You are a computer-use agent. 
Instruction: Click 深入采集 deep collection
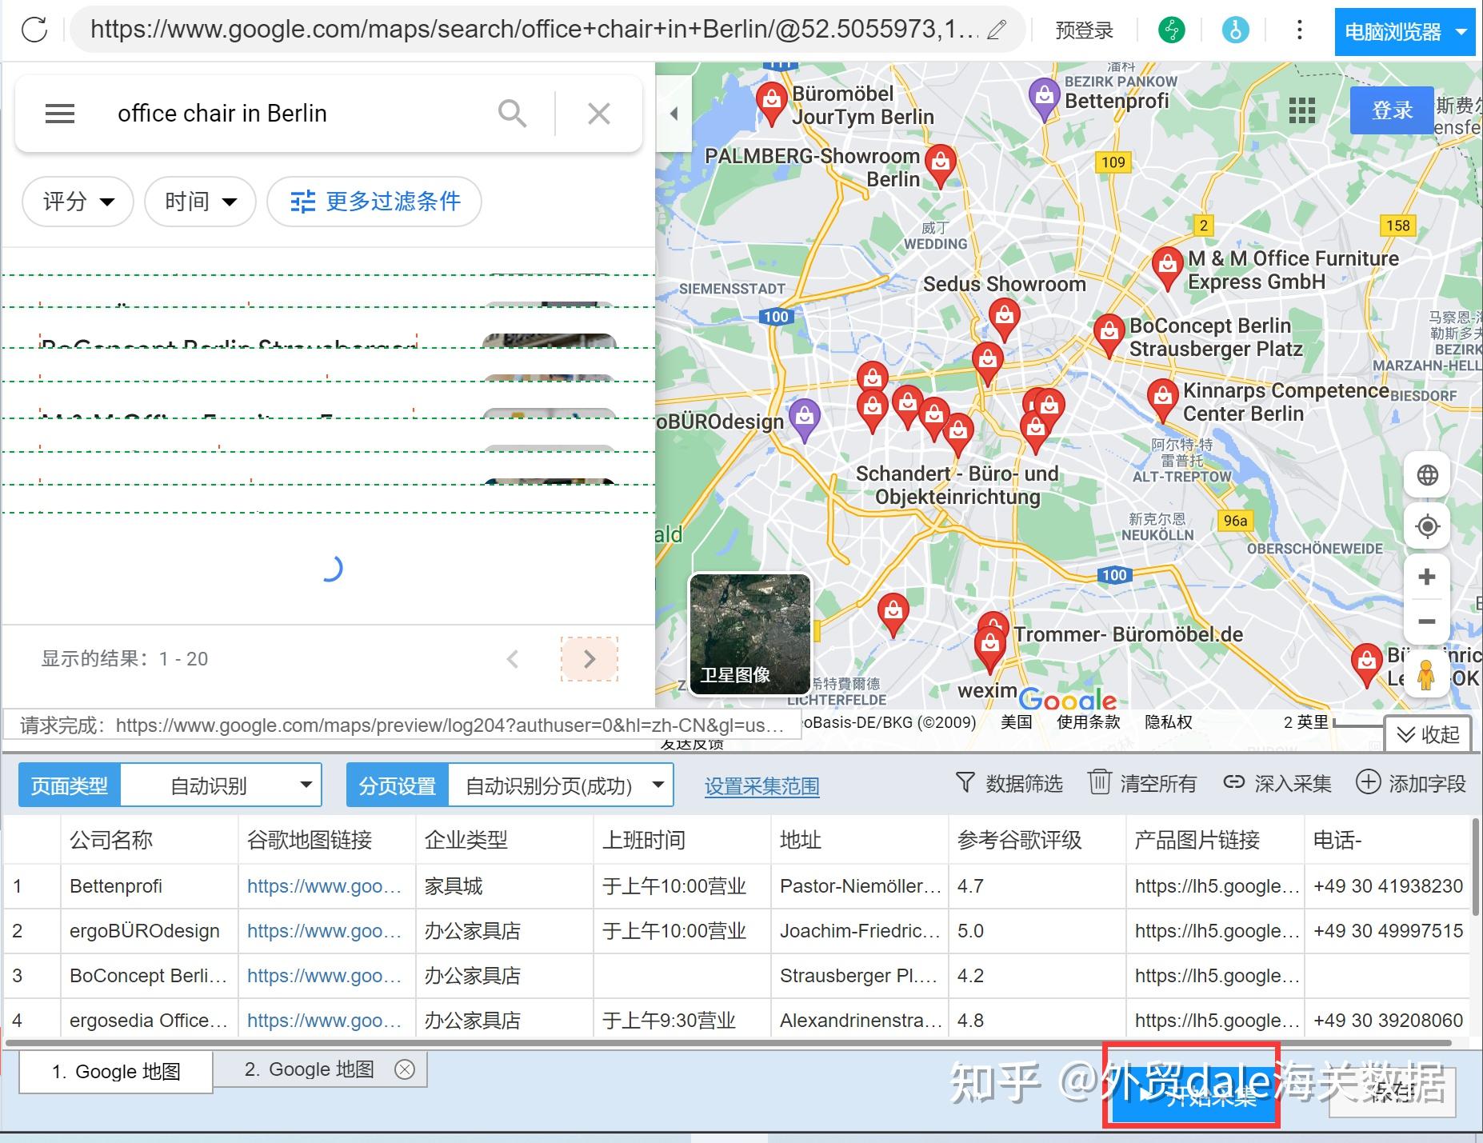click(x=1277, y=783)
